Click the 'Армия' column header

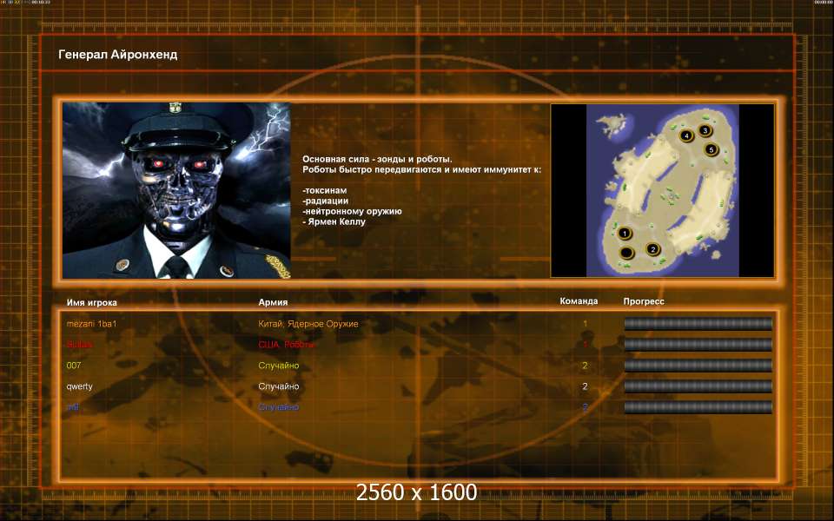point(273,302)
